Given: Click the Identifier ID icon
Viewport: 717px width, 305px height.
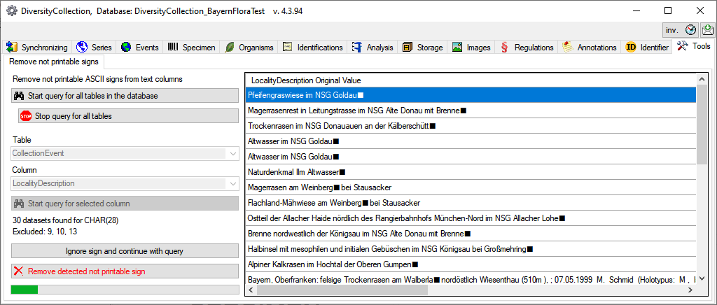Looking at the screenshot, I should point(631,47).
